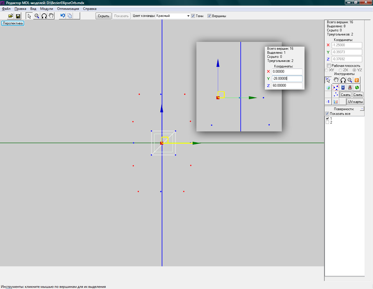The height and width of the screenshot is (289, 373).
Task: Collapse the Поверхности panel with minus button
Action: [362, 109]
